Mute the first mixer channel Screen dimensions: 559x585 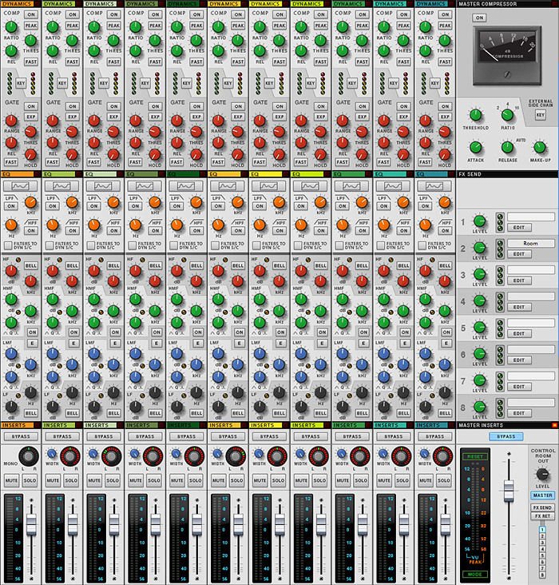click(11, 480)
